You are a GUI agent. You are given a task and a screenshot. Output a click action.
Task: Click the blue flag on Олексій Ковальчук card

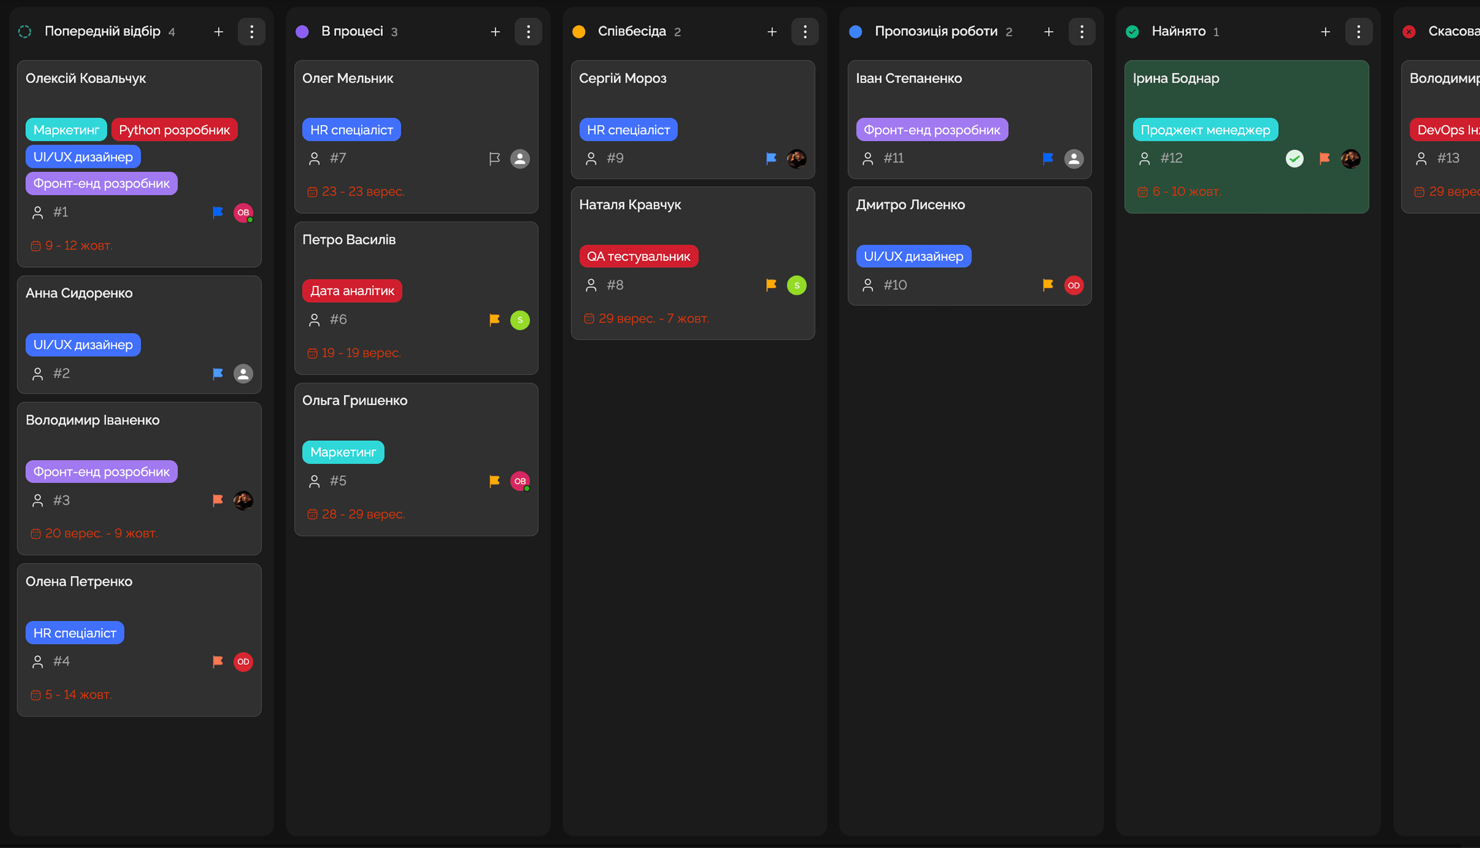(218, 213)
